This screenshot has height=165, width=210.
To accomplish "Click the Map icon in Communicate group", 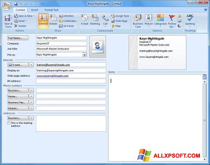I will click(113, 26).
